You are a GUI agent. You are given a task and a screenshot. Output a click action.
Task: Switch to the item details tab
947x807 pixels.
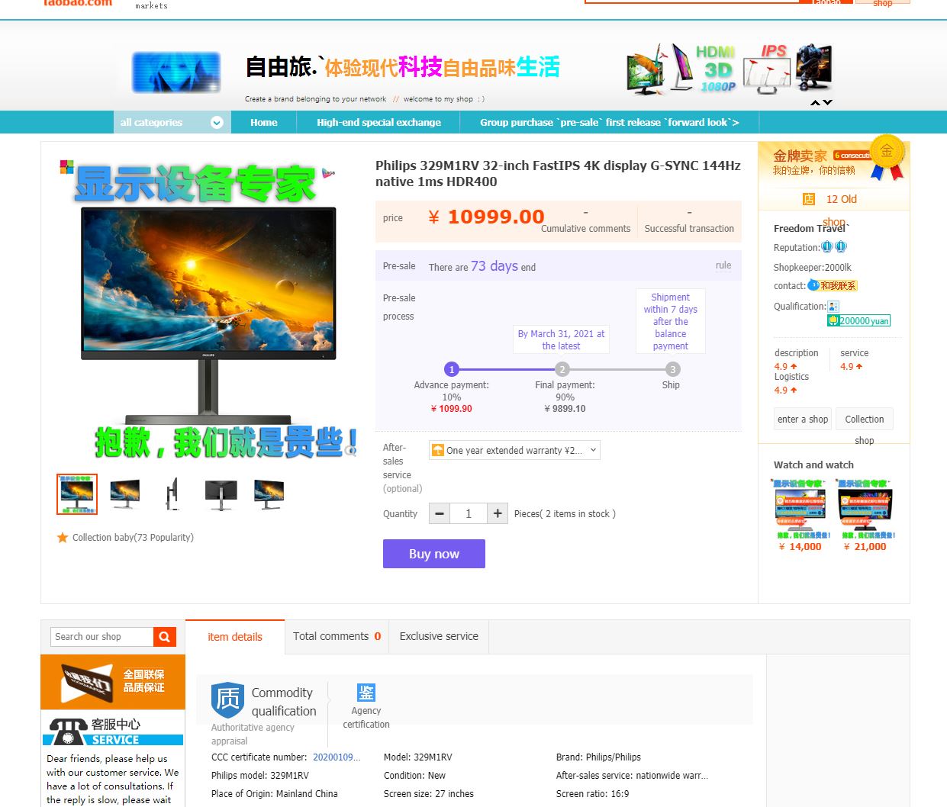coord(235,637)
